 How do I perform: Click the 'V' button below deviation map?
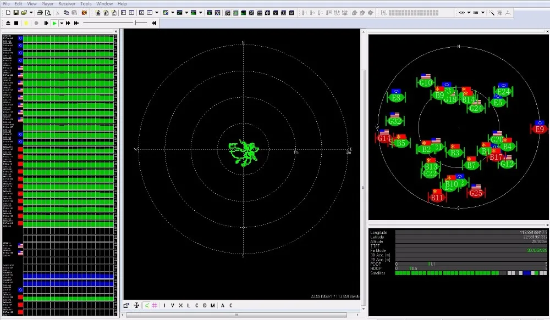172,306
